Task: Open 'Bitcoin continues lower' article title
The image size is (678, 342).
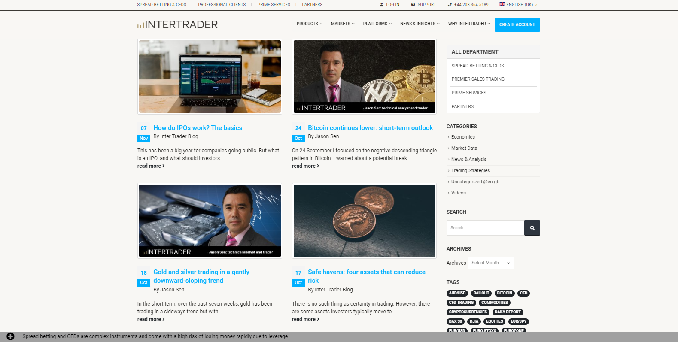Action: (370, 128)
